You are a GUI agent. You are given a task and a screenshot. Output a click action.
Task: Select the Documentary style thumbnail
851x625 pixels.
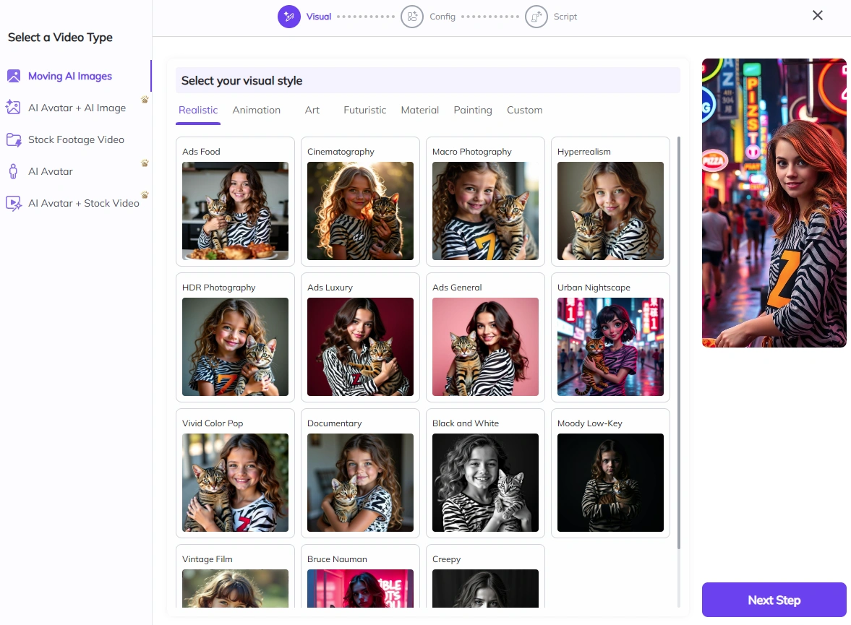click(x=360, y=483)
